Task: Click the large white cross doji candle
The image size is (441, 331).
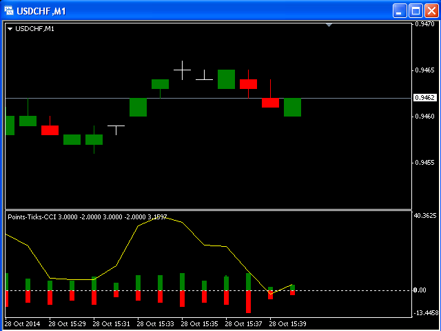Action: (x=182, y=70)
